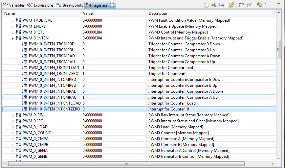Click register icon beside PWM_0_INTEN_INTCMPBD

click(x=25, y=79)
